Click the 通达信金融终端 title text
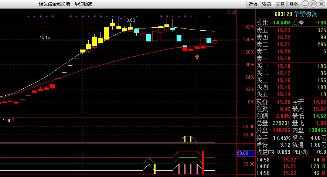The width and height of the screenshot is (327, 177). (54, 4)
